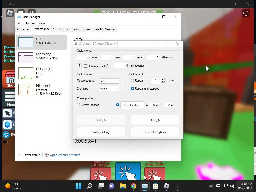Open taskbar Search
The width and height of the screenshot is (256, 192).
pos(90,186)
